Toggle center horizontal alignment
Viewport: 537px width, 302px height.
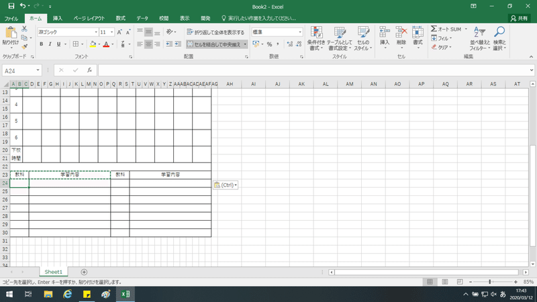(x=148, y=44)
